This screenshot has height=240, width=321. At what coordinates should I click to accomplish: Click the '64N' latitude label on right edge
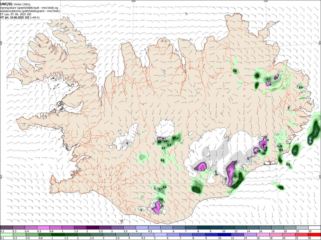[320, 176]
